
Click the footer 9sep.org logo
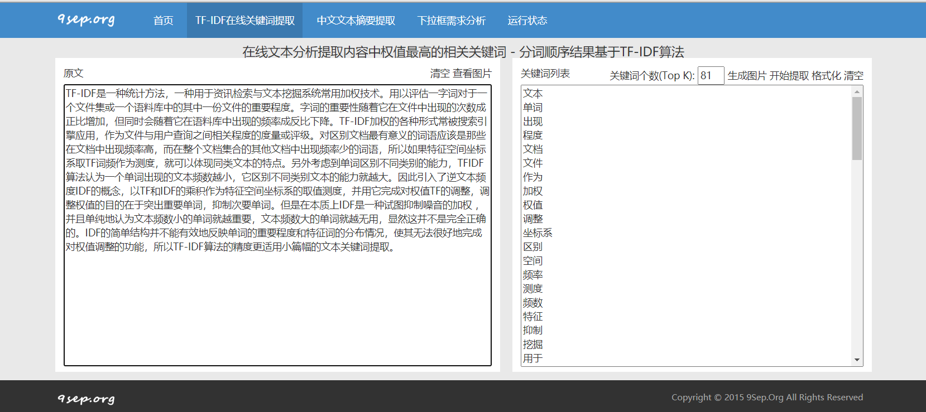click(x=87, y=399)
